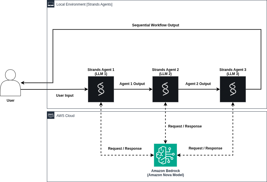Screen dimensions: 267x182
Task: Click 'Local Environment [Strands Agents]' group title
Action: (x=84, y=4)
